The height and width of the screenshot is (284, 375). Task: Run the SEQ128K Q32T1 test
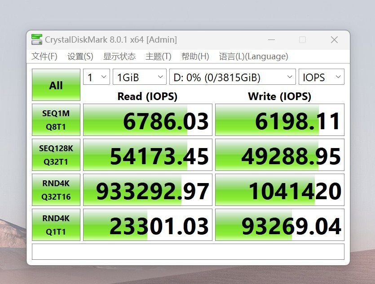point(56,155)
